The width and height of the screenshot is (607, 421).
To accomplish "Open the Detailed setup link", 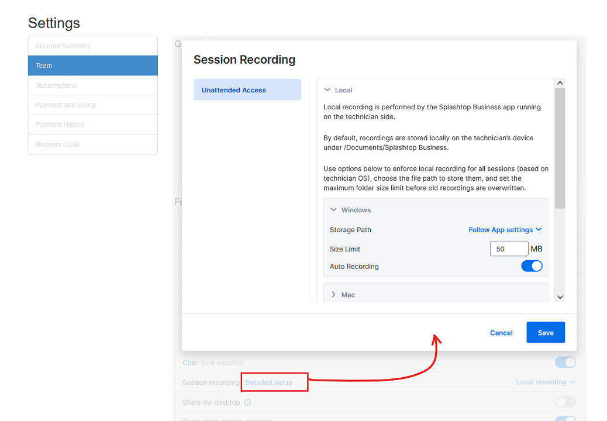I will tap(269, 382).
